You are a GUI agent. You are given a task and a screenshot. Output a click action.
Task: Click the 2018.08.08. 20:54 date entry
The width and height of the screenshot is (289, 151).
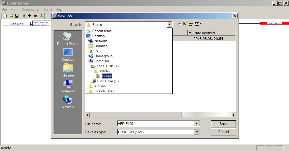208,39
